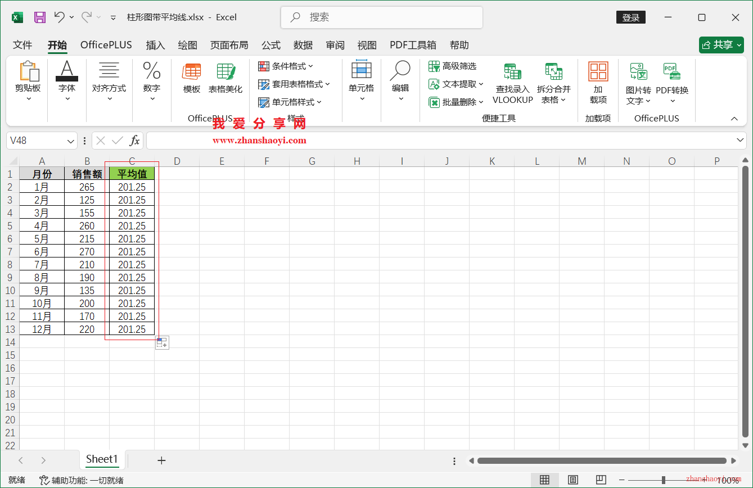The height and width of the screenshot is (488, 753).
Task: Select the header cell 平均值
Action: click(x=132, y=174)
